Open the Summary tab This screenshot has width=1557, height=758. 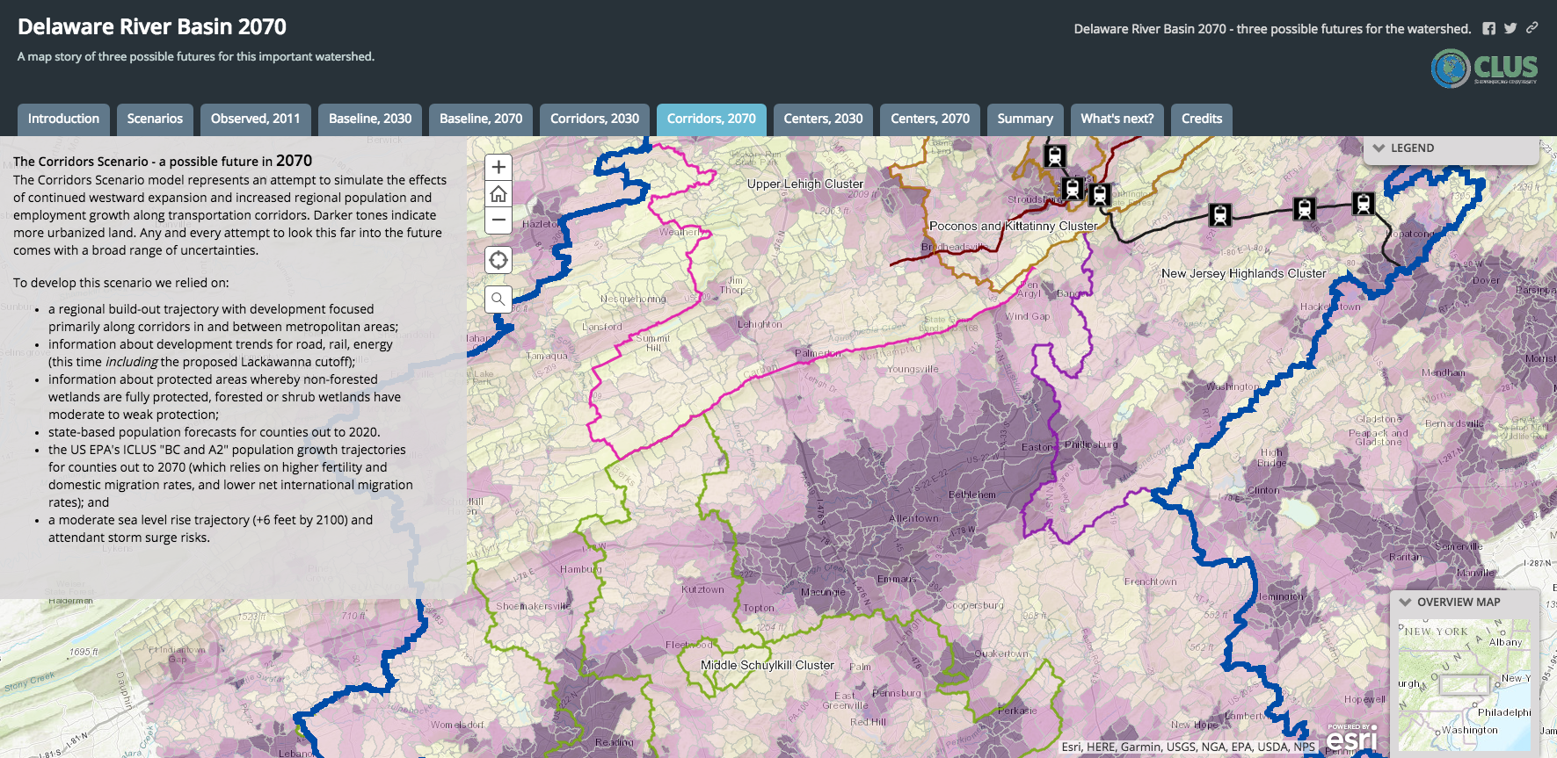tap(1025, 119)
